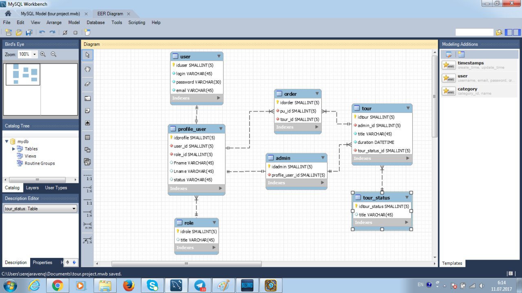522x293 pixels.
Task: Collapse the tour table using its arrow
Action: pos(407,108)
